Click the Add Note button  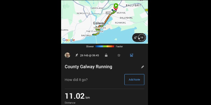(x=134, y=80)
